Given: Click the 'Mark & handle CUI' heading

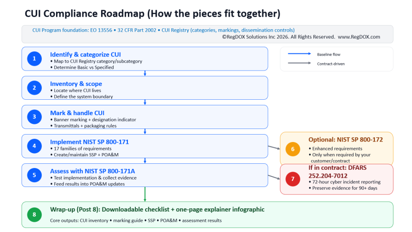Looking at the screenshot, I should [77, 113].
